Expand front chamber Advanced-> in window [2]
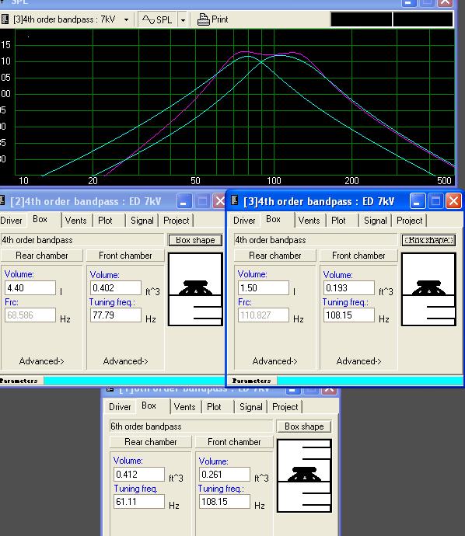 coord(125,361)
